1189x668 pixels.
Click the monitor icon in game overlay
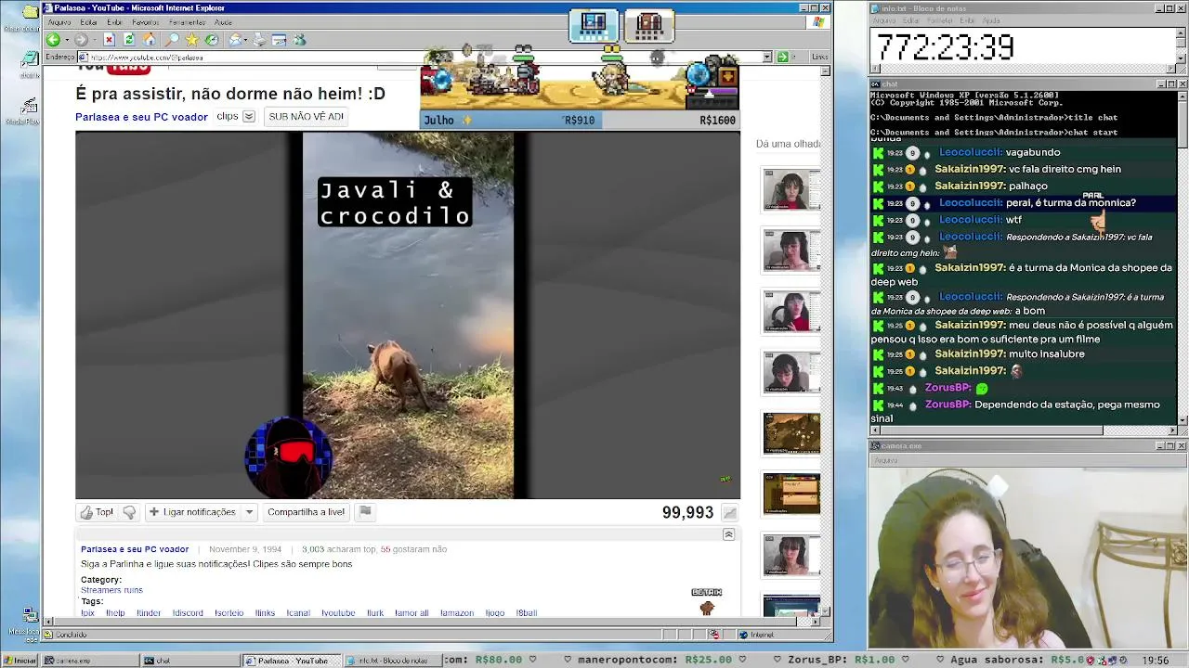(x=594, y=25)
